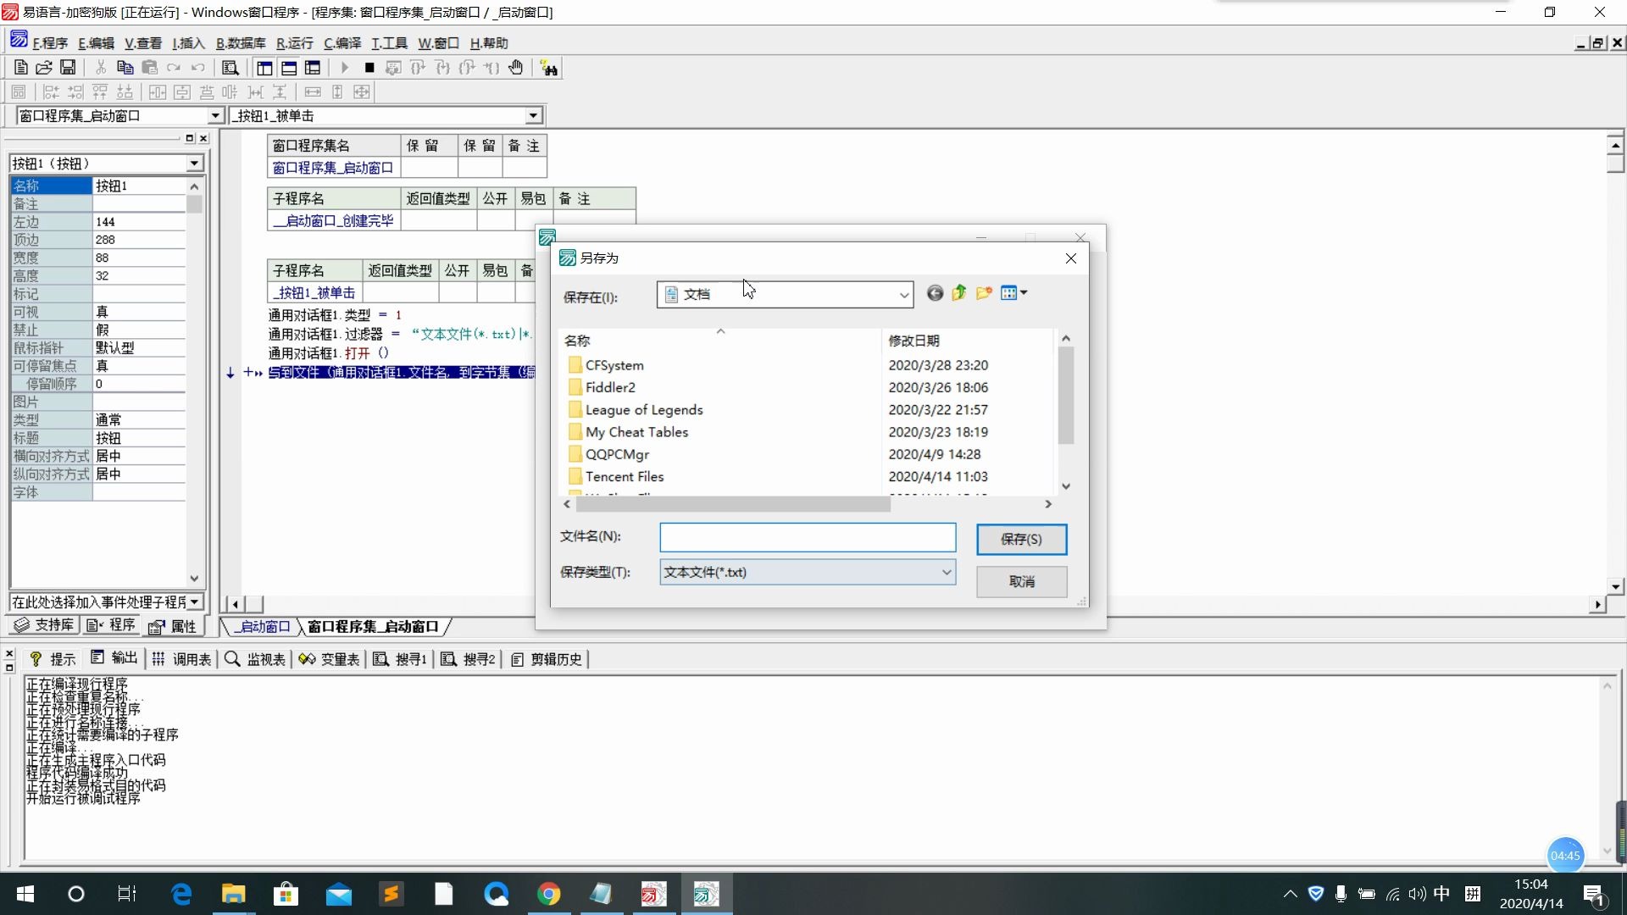Click 保存(S) button in save dialog
This screenshot has height=915, width=1627.
[x=1019, y=539]
